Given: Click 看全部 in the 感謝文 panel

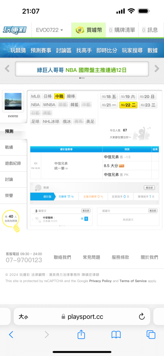Looking at the screenshot, I should pyautogui.click(x=153, y=211).
